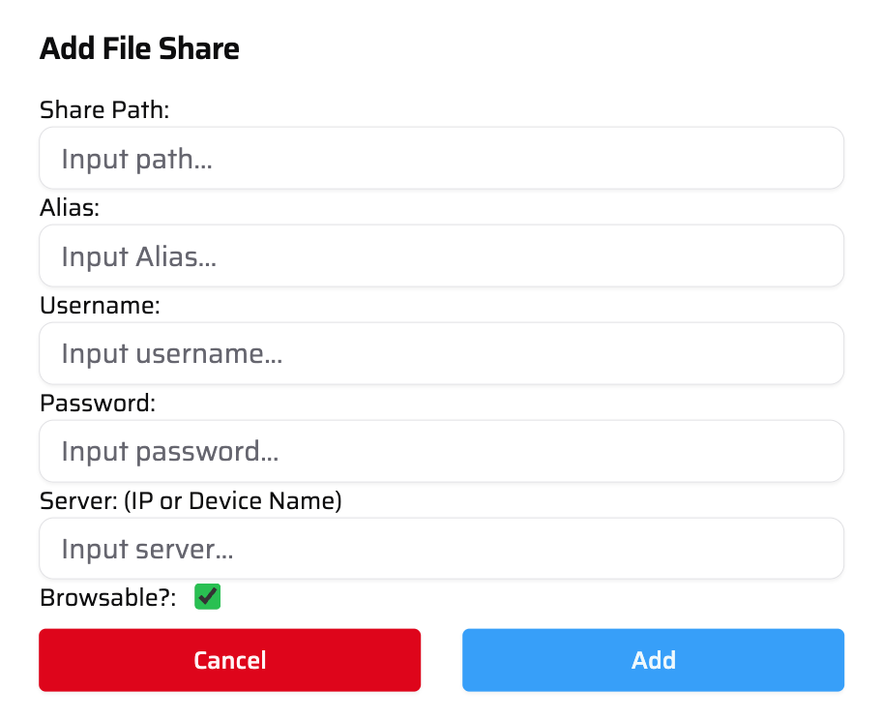Focus the Input password placeholder field
Screen dimensions: 882x720
pyautogui.click(x=441, y=451)
